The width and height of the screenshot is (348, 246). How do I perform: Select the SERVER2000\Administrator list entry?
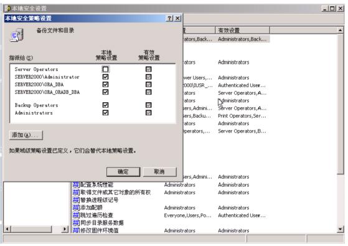coord(47,77)
